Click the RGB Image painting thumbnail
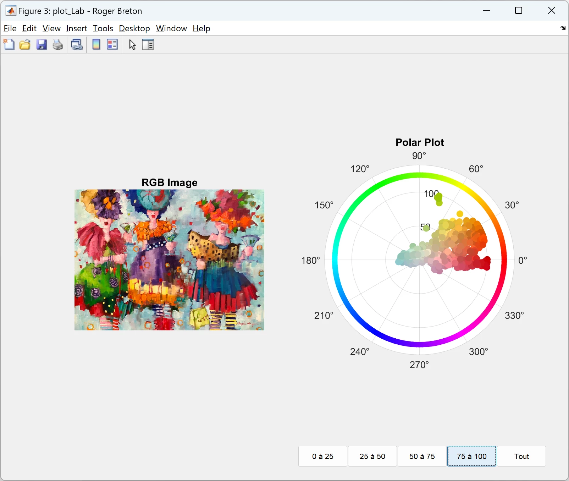 tap(169, 260)
